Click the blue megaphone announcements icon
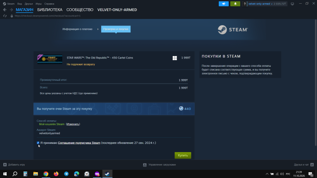 tap(224, 4)
